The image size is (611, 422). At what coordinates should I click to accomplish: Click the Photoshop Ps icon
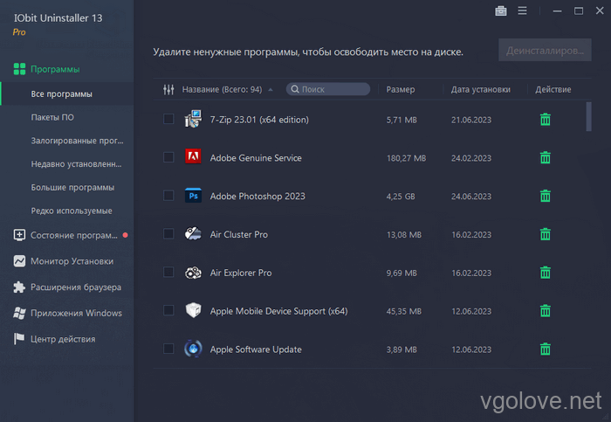click(x=193, y=196)
